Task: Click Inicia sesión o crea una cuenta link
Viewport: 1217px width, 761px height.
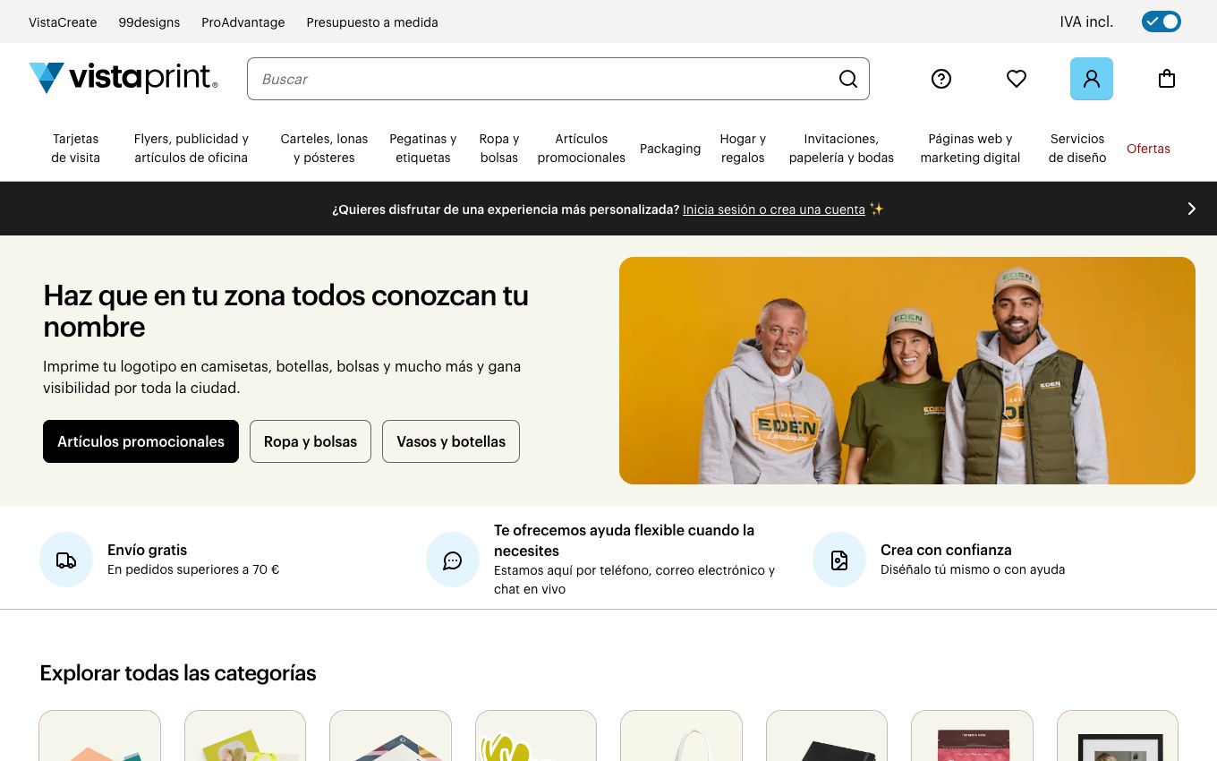Action: pyautogui.click(x=774, y=209)
